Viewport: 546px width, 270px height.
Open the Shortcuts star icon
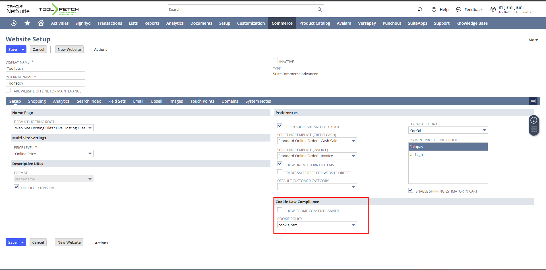[27, 23]
